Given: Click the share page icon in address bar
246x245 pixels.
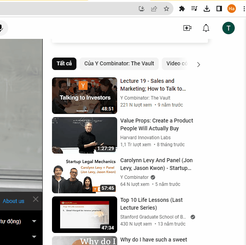Looking at the screenshot, I should pos(154,9).
